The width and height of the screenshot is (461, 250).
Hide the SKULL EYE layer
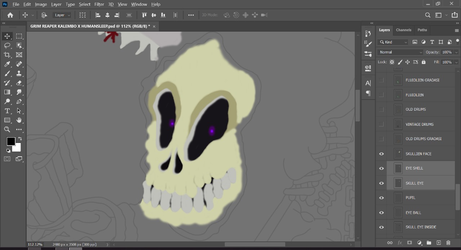(381, 183)
